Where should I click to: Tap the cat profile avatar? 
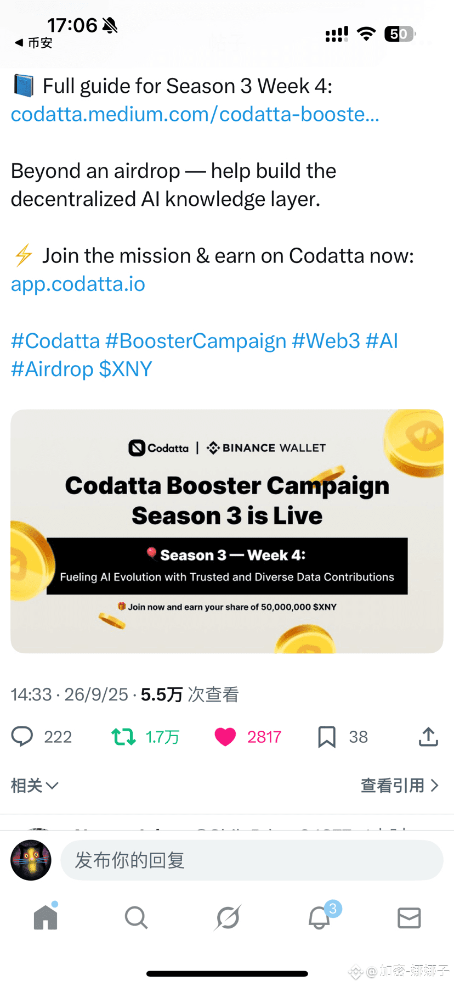pos(31,860)
